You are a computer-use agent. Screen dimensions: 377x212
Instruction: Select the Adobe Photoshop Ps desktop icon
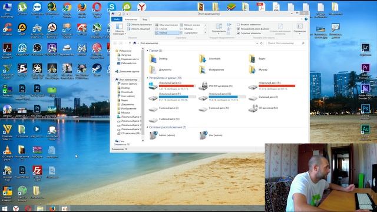pos(365,112)
